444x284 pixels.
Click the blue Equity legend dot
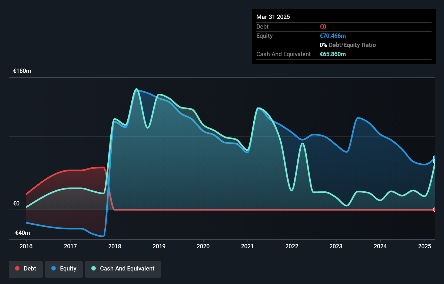[54, 268]
